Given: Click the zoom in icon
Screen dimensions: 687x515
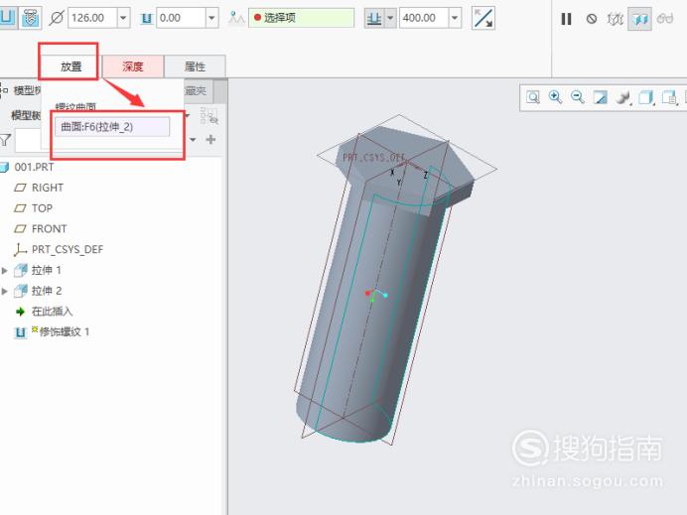Looking at the screenshot, I should 555,97.
